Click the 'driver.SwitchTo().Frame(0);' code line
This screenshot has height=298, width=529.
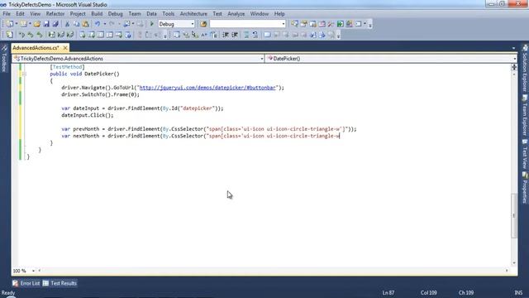click(x=100, y=94)
